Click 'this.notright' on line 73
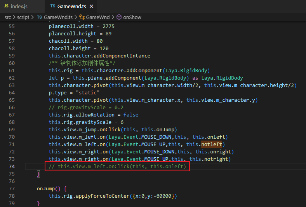This screenshot has height=207, width=306. tap(209, 159)
